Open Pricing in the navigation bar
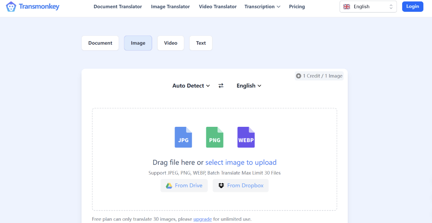Image resolution: width=432 pixels, height=223 pixels. [297, 7]
